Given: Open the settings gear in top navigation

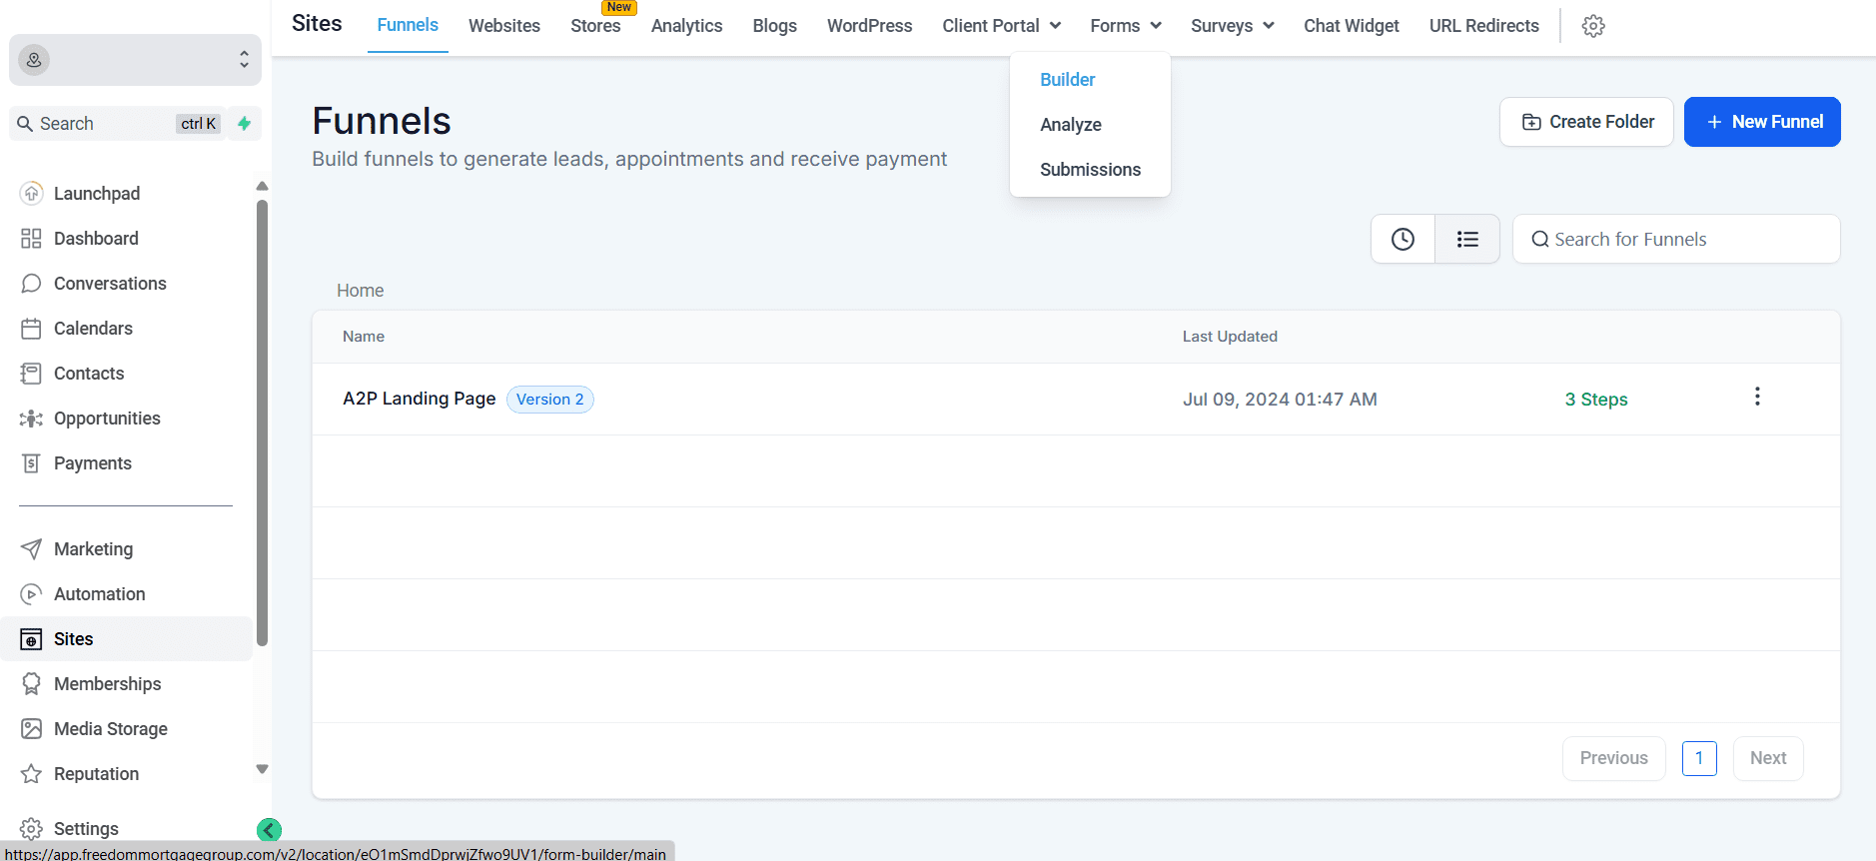Looking at the screenshot, I should pos(1593,26).
